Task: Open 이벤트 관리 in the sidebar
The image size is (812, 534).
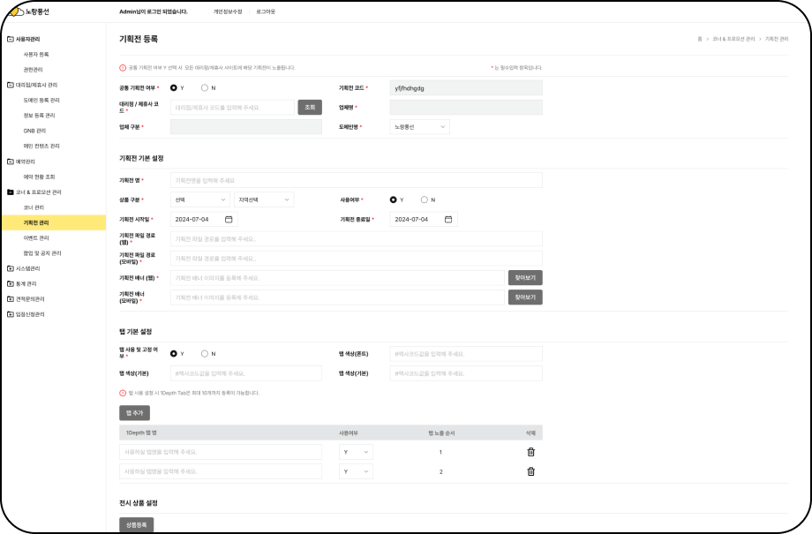Action: pyautogui.click(x=36, y=238)
